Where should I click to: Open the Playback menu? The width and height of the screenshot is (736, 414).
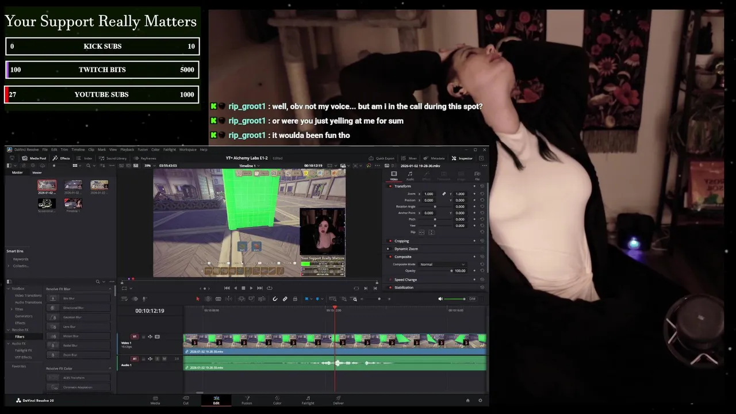(x=127, y=149)
